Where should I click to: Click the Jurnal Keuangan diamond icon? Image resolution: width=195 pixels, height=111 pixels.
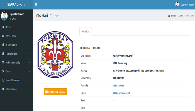[x=3, y=80]
